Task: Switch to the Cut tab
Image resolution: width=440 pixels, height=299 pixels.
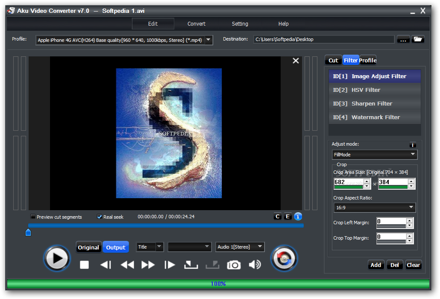Action: click(333, 60)
